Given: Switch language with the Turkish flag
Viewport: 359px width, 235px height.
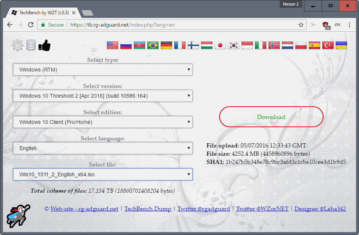Looking at the screenshot, I should (328, 45).
